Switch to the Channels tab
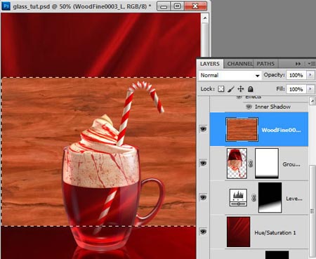This screenshot has width=316, height=259. click(239, 64)
